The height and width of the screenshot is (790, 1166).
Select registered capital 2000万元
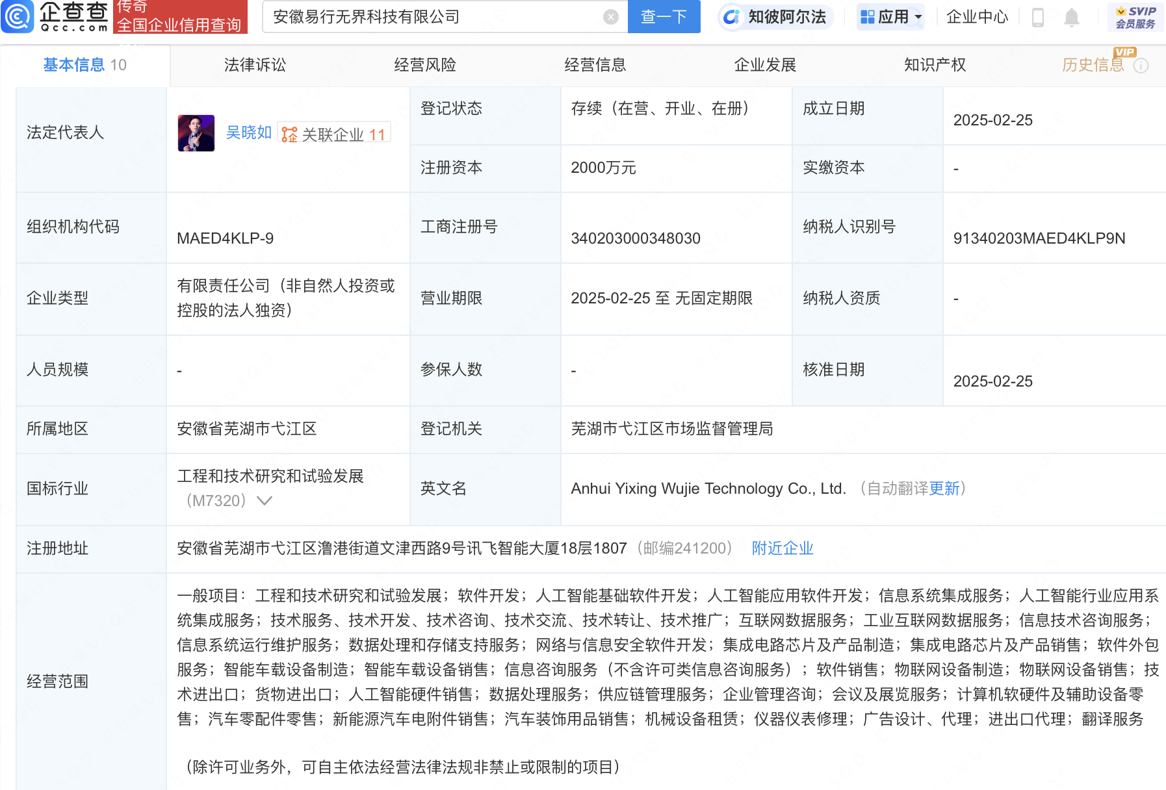603,168
